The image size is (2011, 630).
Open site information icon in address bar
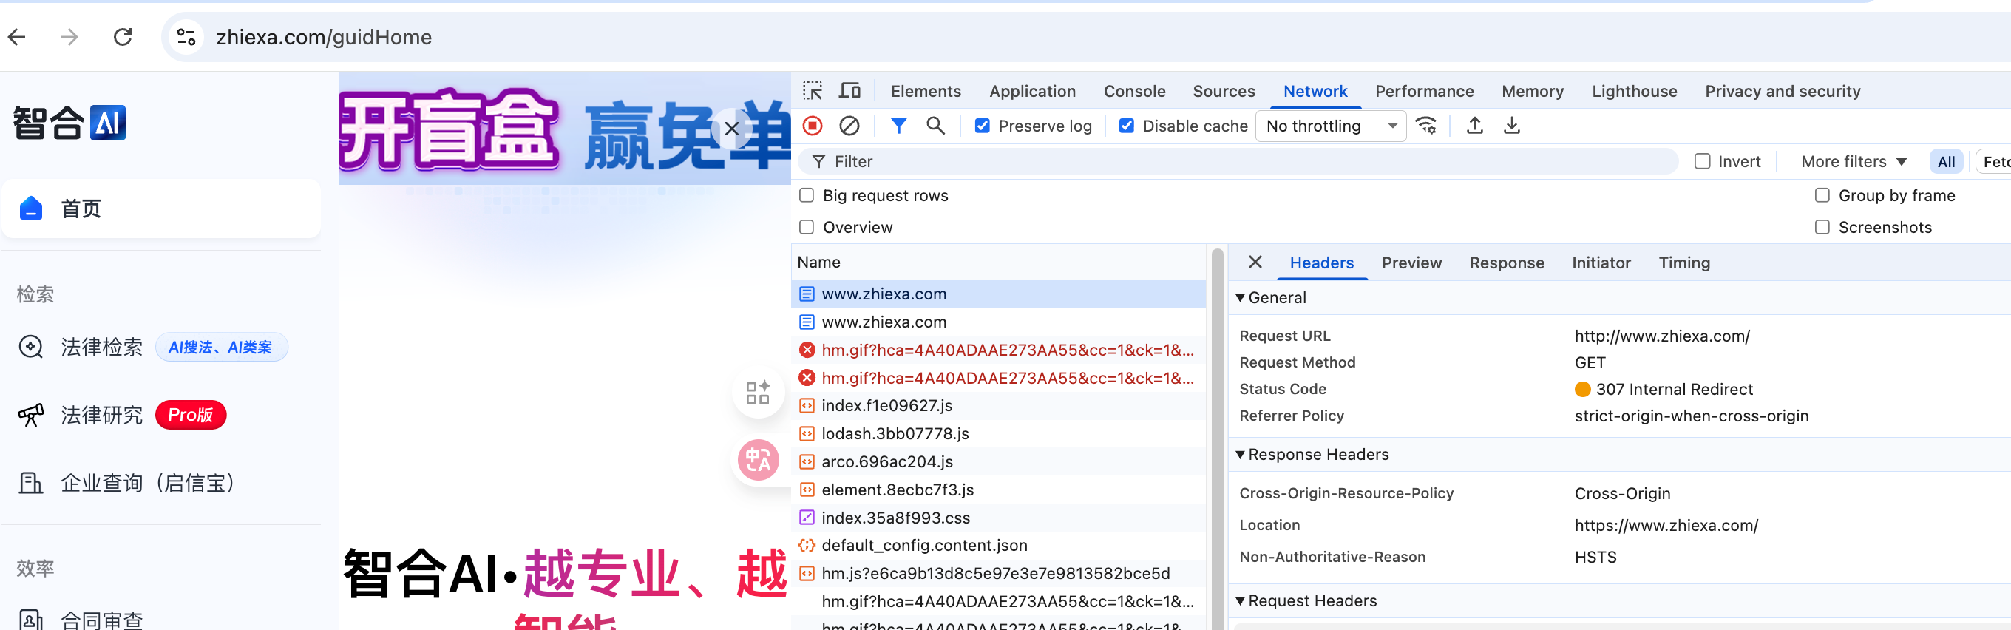coord(186,37)
